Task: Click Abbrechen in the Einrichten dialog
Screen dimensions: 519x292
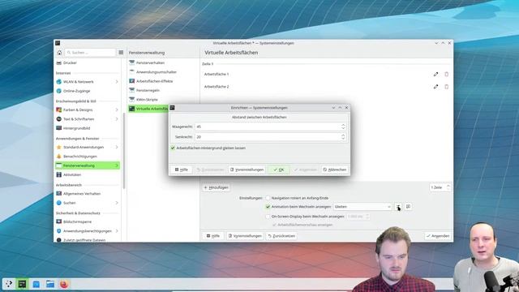Action: point(335,170)
